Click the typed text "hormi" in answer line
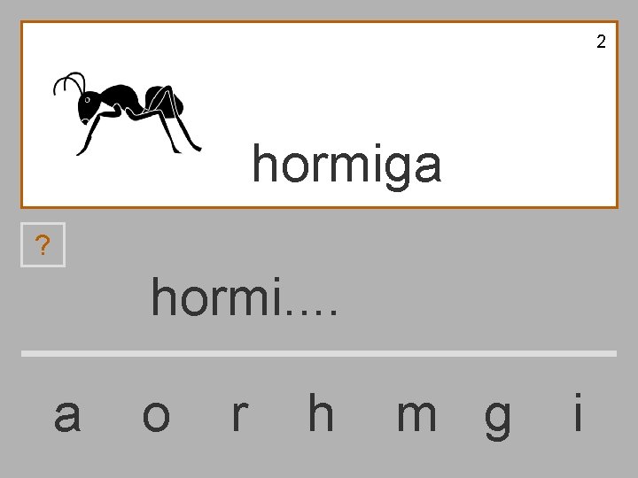 point(216,297)
